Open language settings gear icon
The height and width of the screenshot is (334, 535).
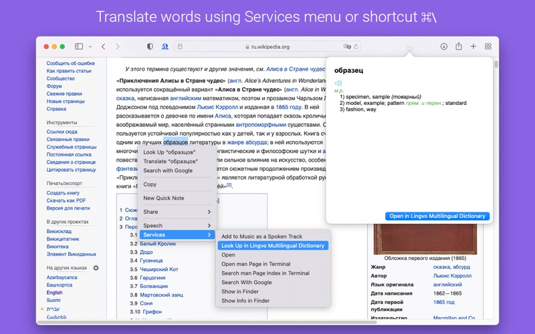[x=96, y=268]
